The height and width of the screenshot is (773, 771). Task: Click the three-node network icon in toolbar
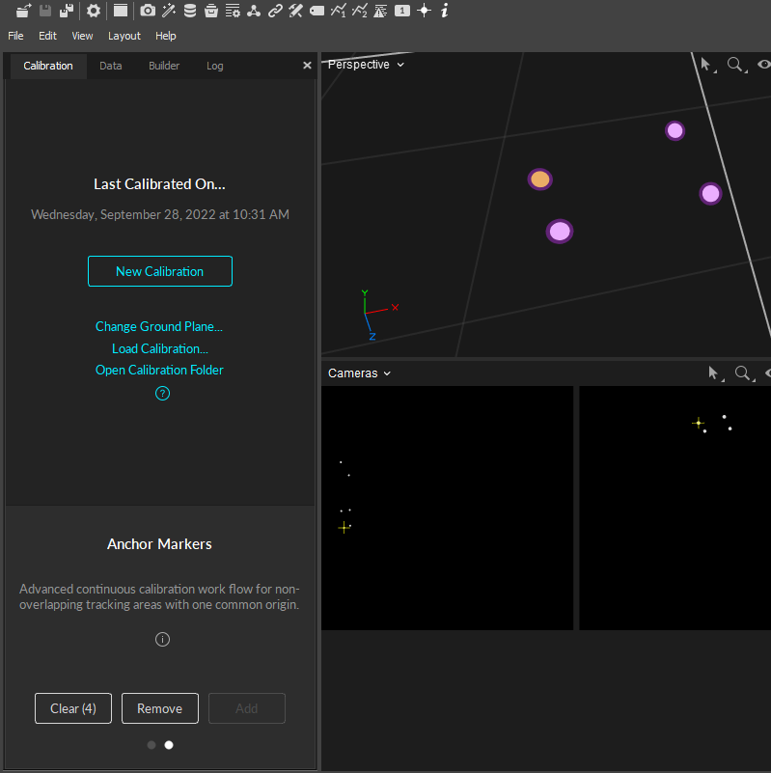(x=254, y=11)
